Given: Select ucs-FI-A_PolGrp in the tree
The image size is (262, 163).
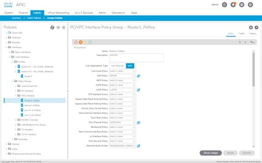Looking at the screenshot, I should (x=33, y=110).
